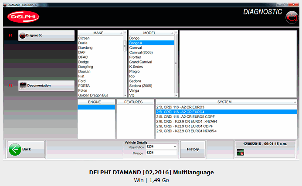Screen dimensions: 302x186
Task: Click the MAKE list scrollbar thumb
Action: pos(125,46)
